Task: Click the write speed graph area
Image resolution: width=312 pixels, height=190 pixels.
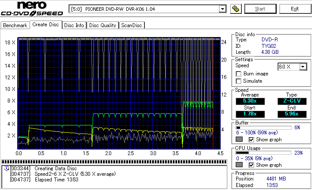Action: 119,93
